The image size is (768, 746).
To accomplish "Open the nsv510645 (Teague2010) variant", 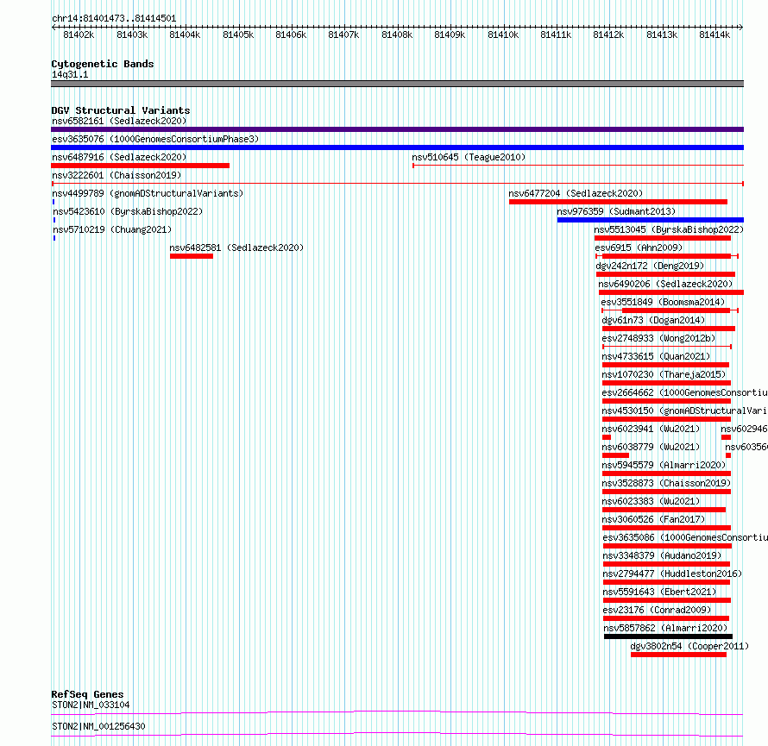I will 469,157.
